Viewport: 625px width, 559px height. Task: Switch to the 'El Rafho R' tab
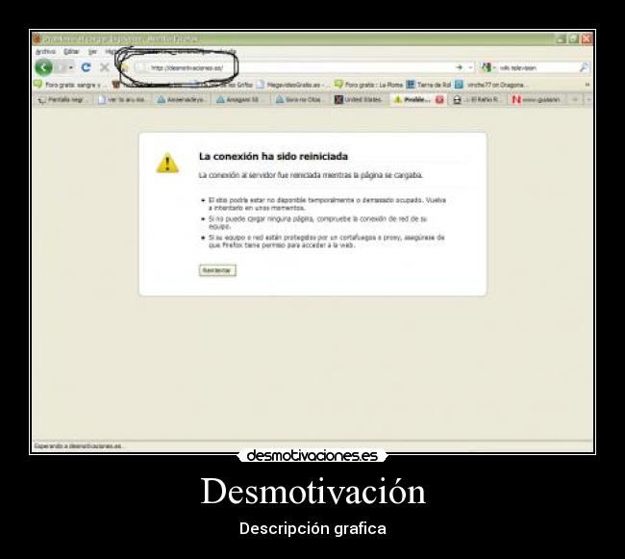coord(478,99)
